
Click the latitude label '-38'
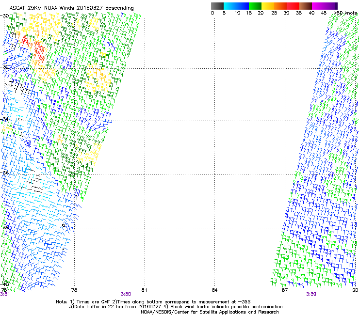pos(4,227)
